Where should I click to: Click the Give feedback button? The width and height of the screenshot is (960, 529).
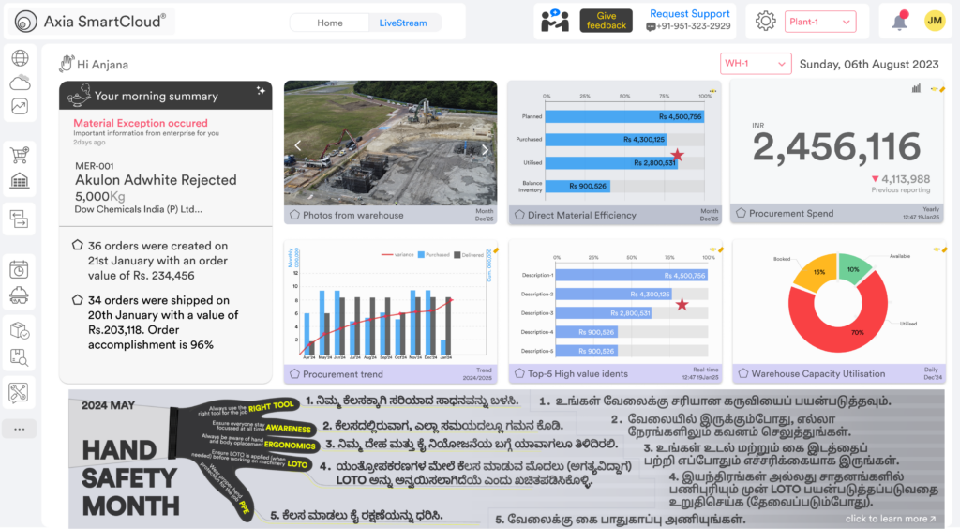pos(606,21)
